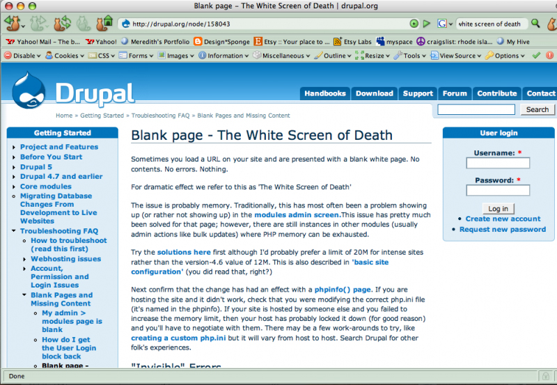Image resolution: width=557 pixels, height=385 pixels.
Task: Open the Yahoo! Mail bookmark
Action: tap(43, 42)
